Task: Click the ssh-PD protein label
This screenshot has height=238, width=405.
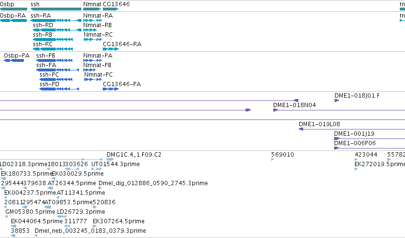Action: point(49,84)
